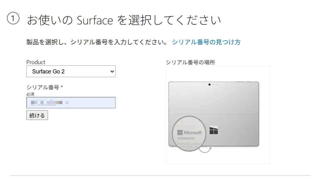Click the シリアル番号 input field
Image resolution: width=321 pixels, height=180 pixels.
(71, 103)
